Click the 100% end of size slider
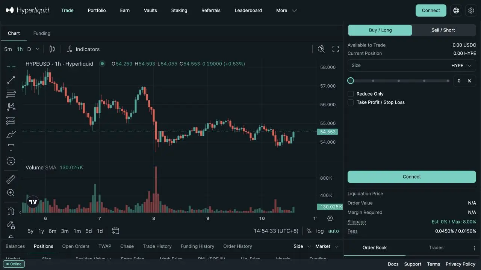Viewport: 481px width, 270px height. click(448, 81)
